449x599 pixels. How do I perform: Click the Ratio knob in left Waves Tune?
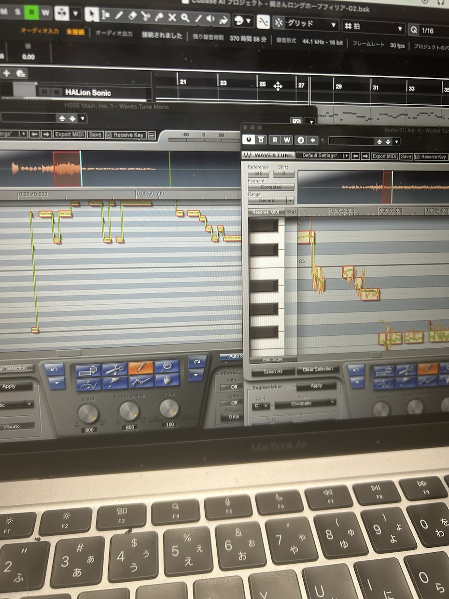click(169, 409)
